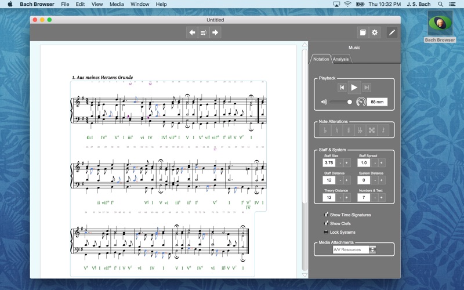The width and height of the screenshot is (464, 290).
Task: Toggle the Show Time Signatures checkbox
Action: coord(326,215)
